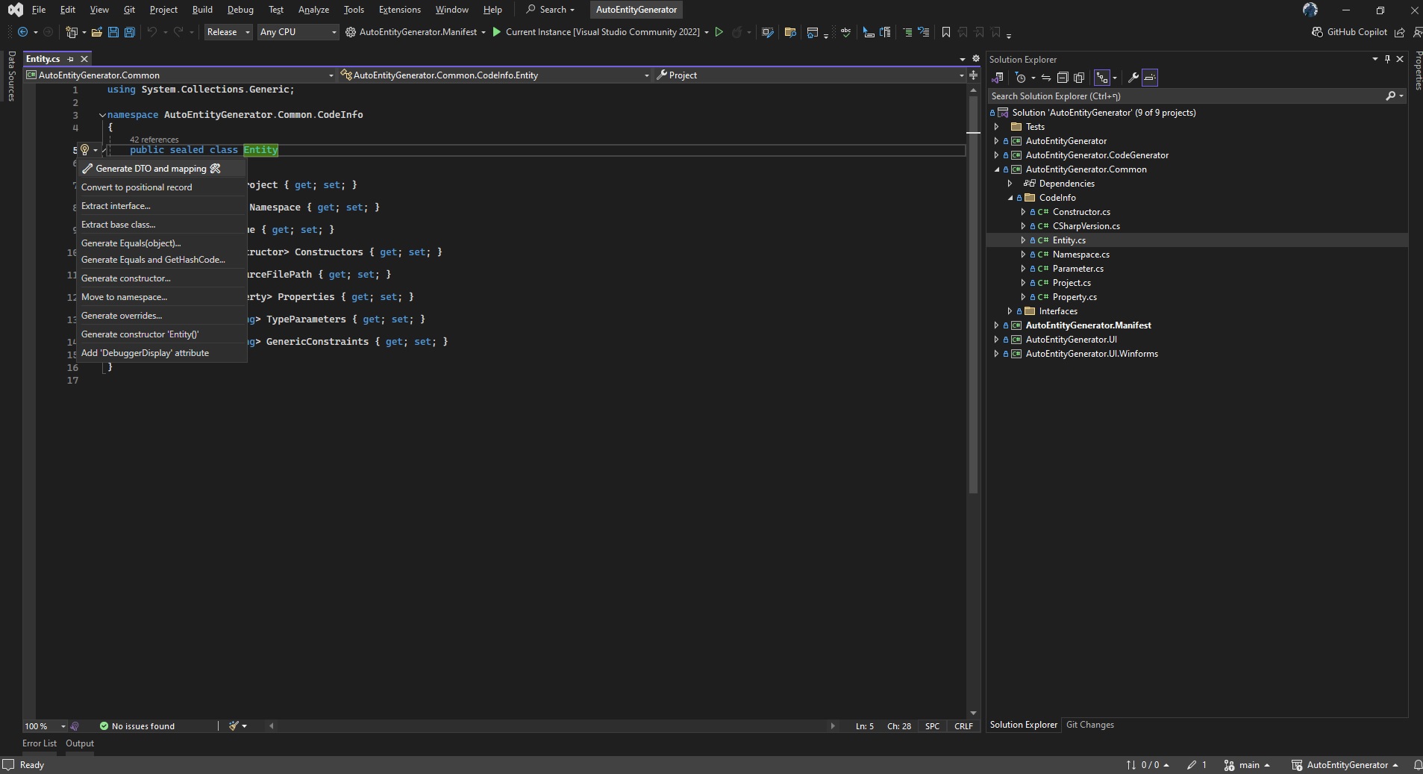Viewport: 1423px width, 774px height.
Task: Click the main branch status bar button
Action: coord(1247,765)
